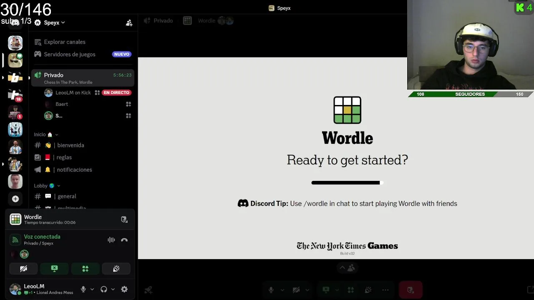
Task: Open server icon with 18 notifications
Action: click(x=15, y=95)
